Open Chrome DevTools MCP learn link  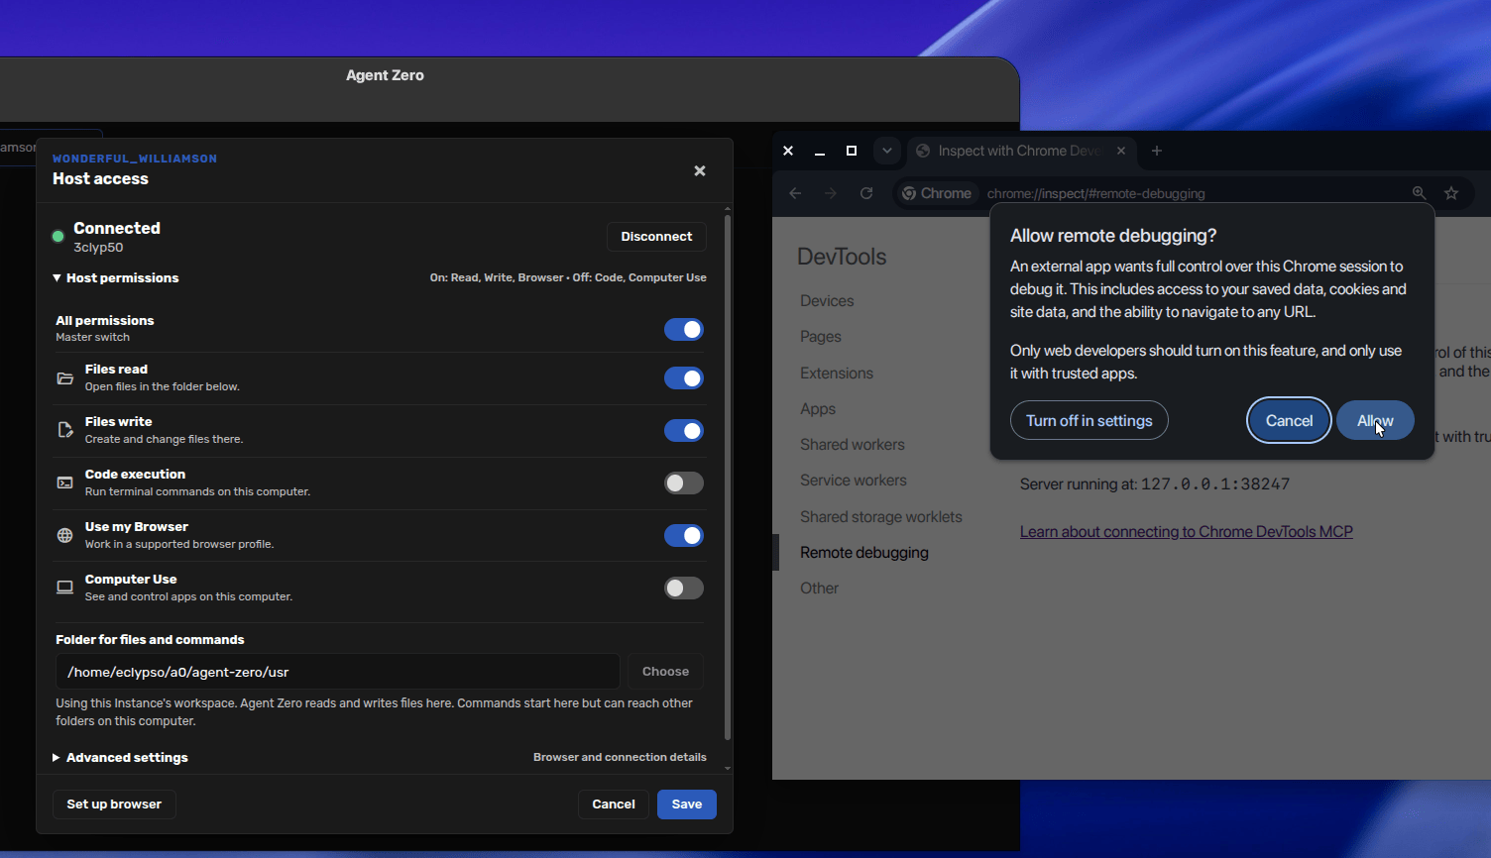point(1187,532)
